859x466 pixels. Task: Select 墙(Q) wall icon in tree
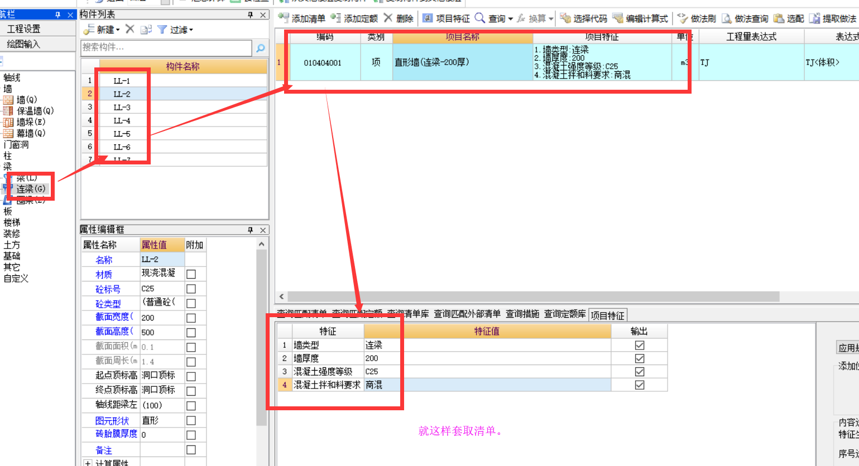pos(8,100)
